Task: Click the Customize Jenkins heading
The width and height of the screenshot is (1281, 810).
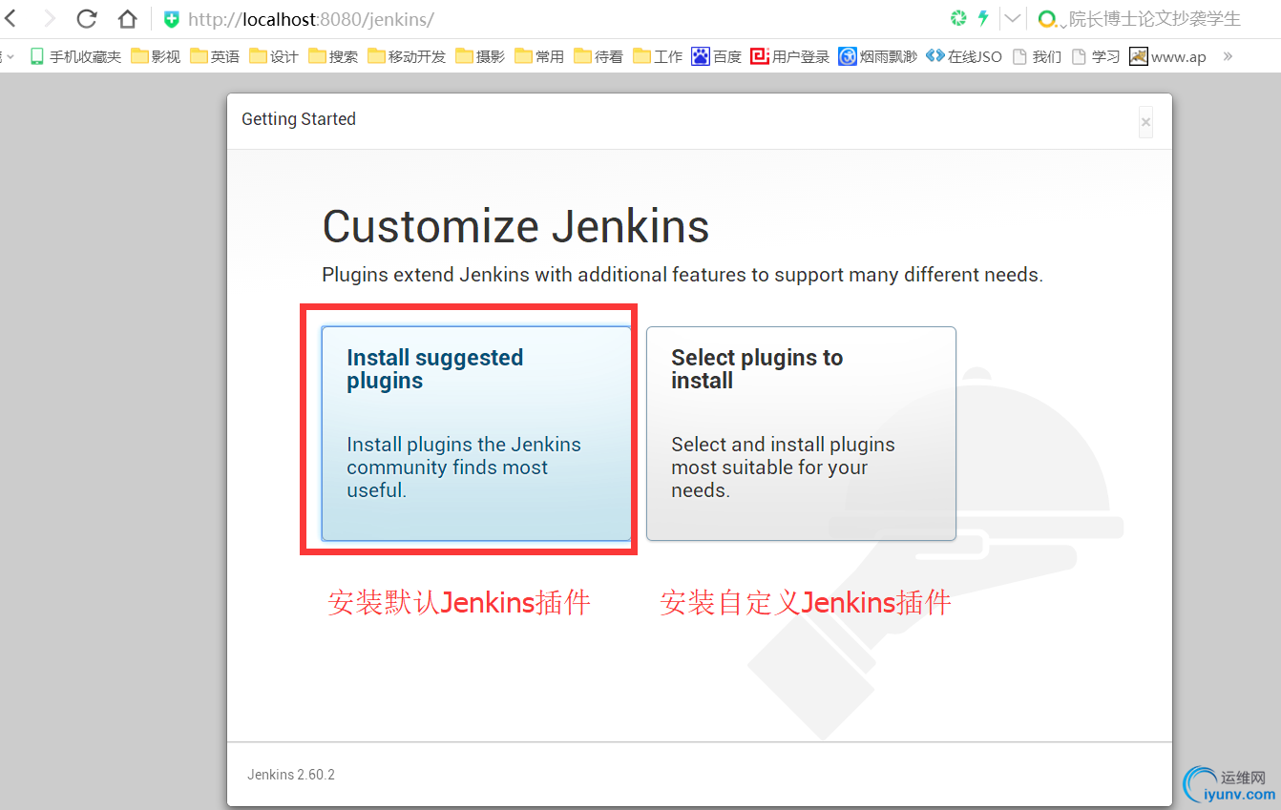Action: click(515, 227)
